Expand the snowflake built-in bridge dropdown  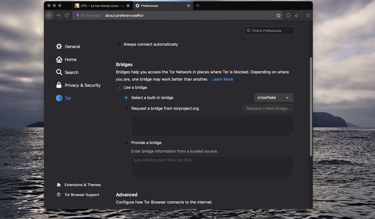273,98
